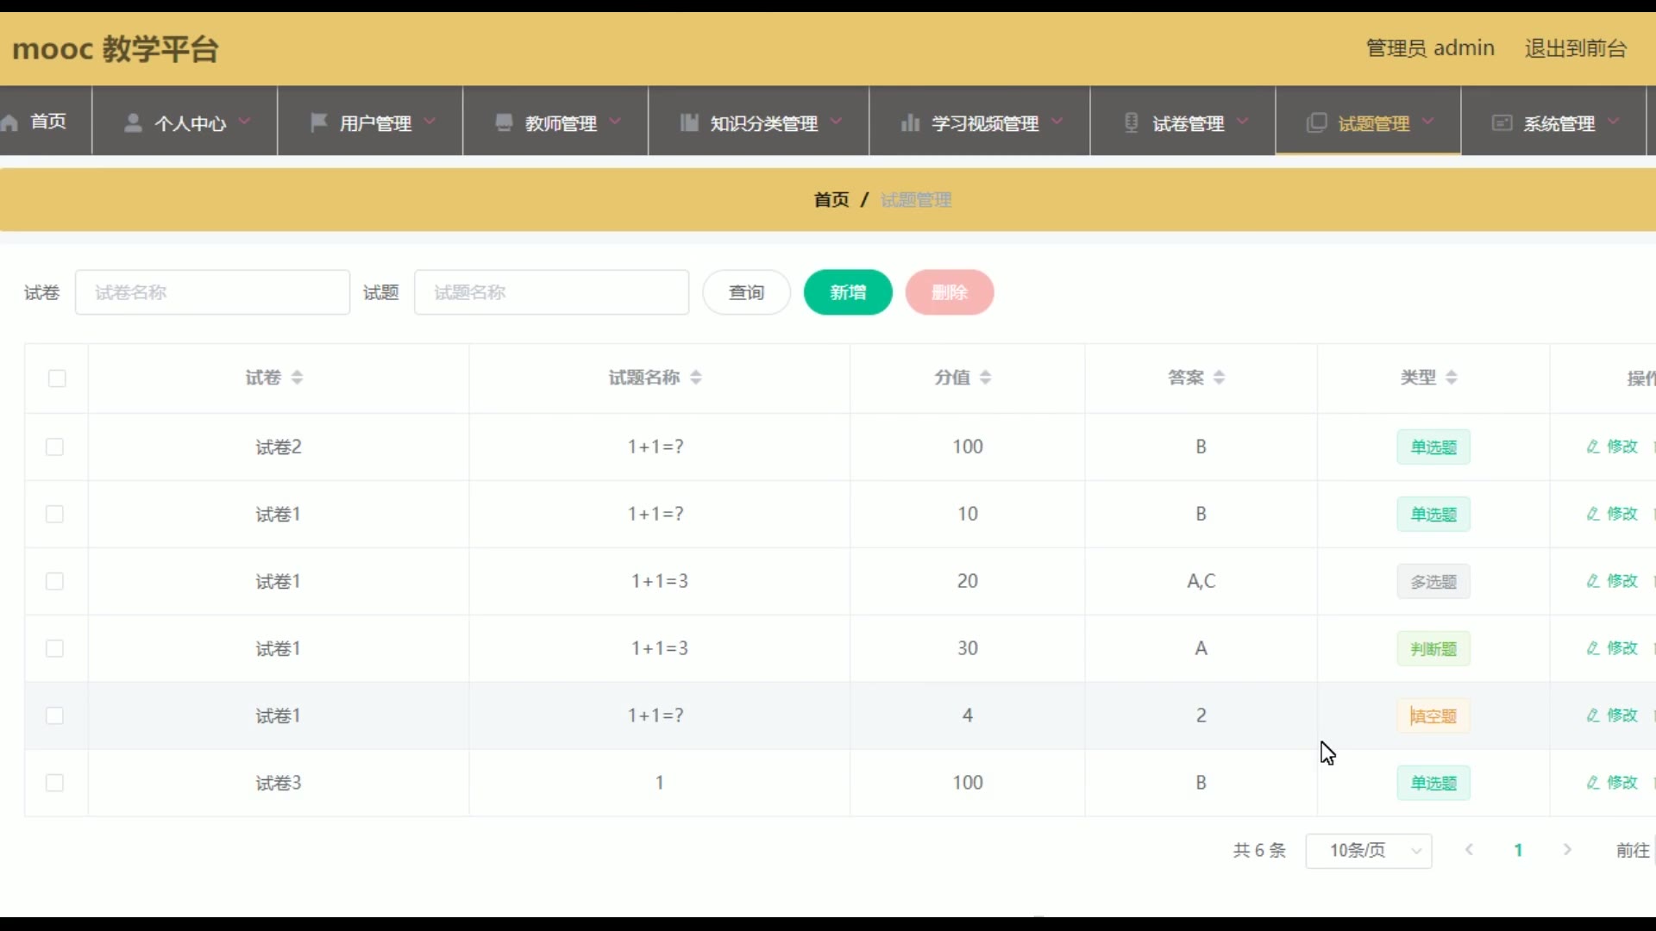Click the green 新增 button
Viewport: 1656px width, 931px height.
click(x=848, y=292)
